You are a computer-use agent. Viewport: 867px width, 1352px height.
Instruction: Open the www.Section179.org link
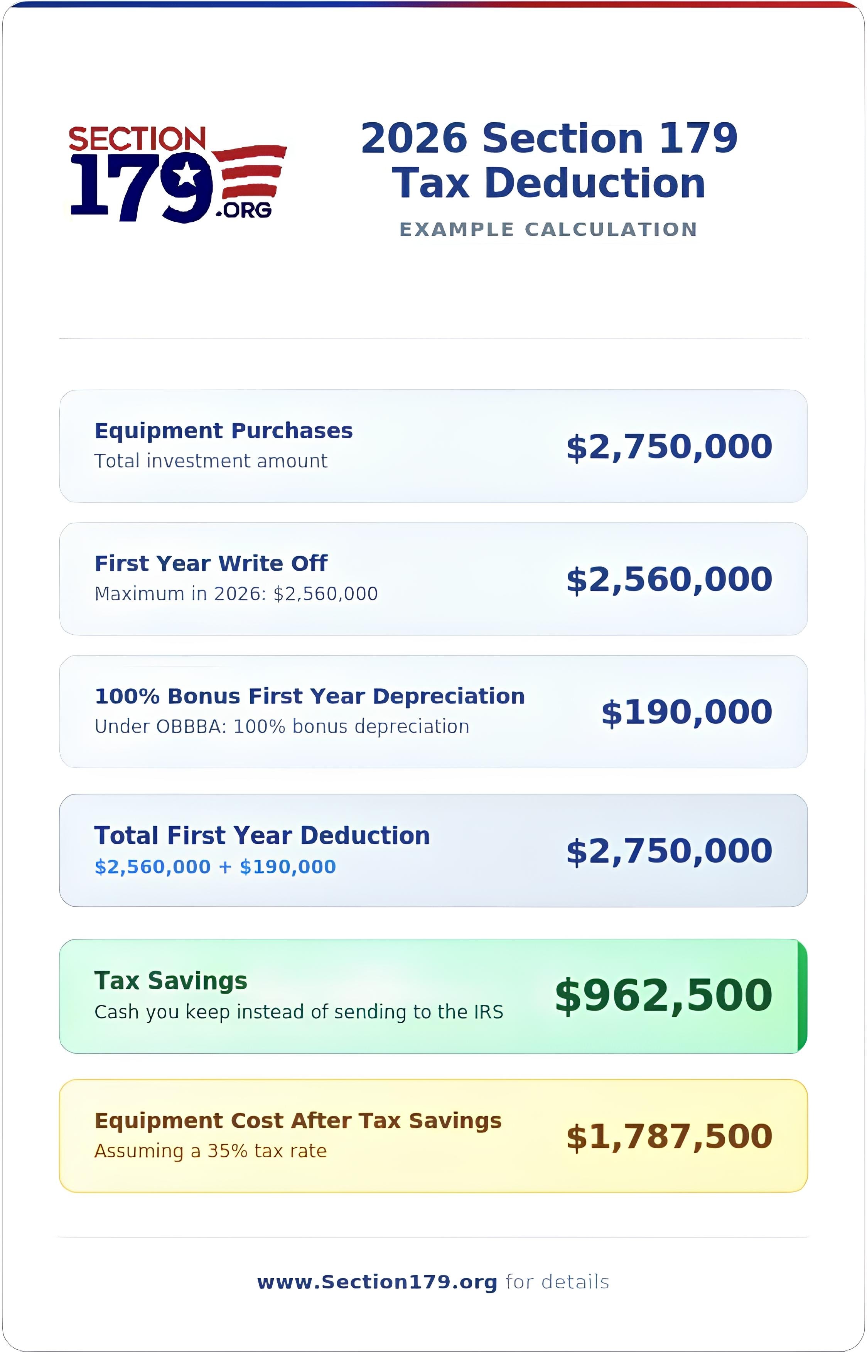point(377,1282)
